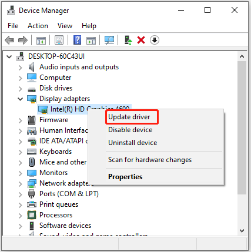Screen dimensions: 251x252
Task: Click the Ports (COM & LPT) icon
Action: 31,194
